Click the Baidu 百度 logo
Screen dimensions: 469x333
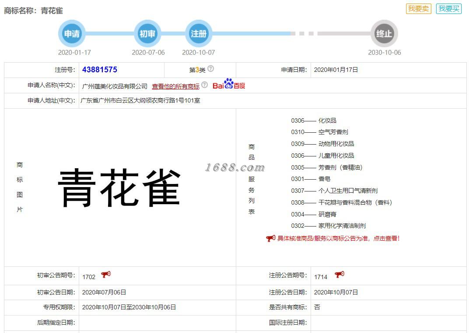[229, 84]
